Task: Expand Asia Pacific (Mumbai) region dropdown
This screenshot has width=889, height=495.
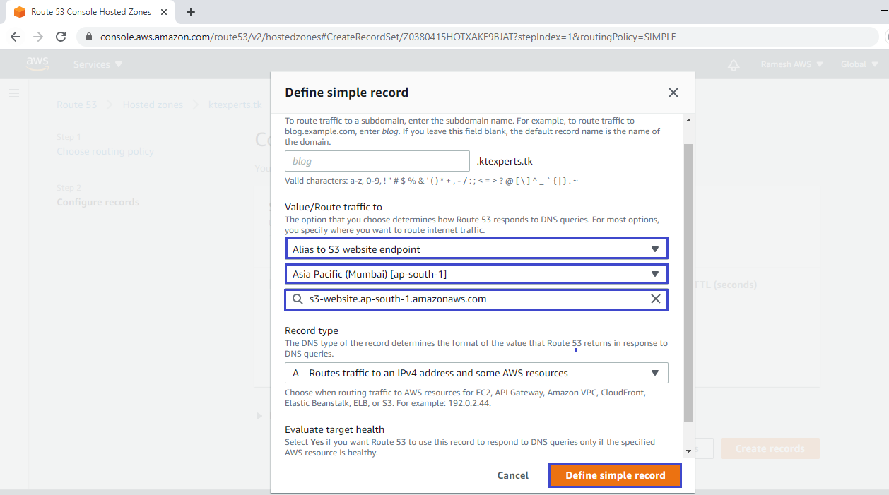Action: click(x=476, y=273)
